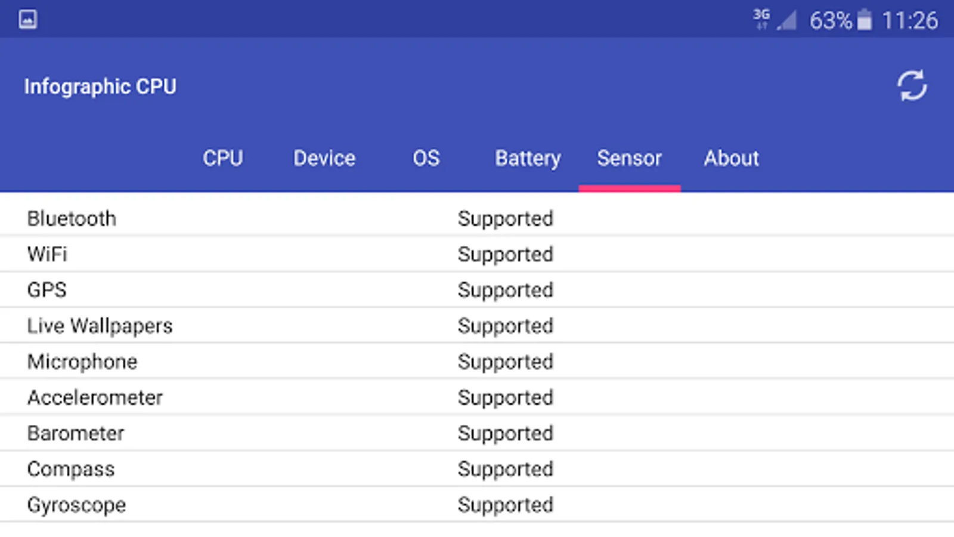Select the Accelerometer entry
Image resolution: width=954 pixels, height=537 pixels.
[x=95, y=397]
